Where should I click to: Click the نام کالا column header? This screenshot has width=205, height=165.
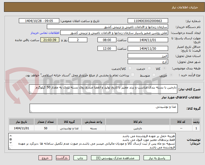(x=138, y=122)
